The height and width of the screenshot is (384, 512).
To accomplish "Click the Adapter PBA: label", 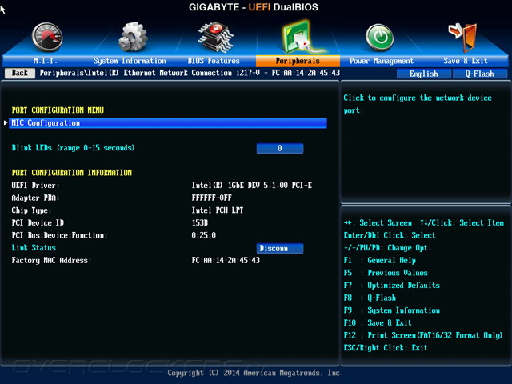I will (35, 198).
